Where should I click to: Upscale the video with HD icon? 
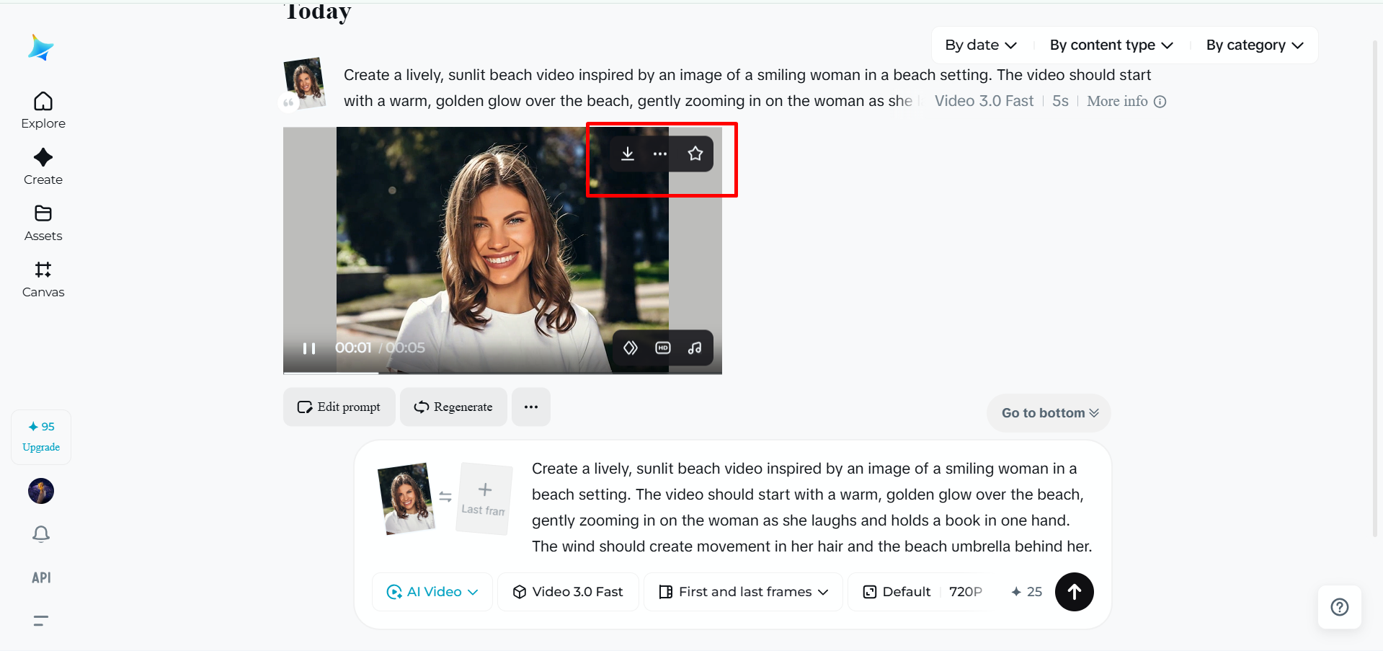(x=663, y=348)
